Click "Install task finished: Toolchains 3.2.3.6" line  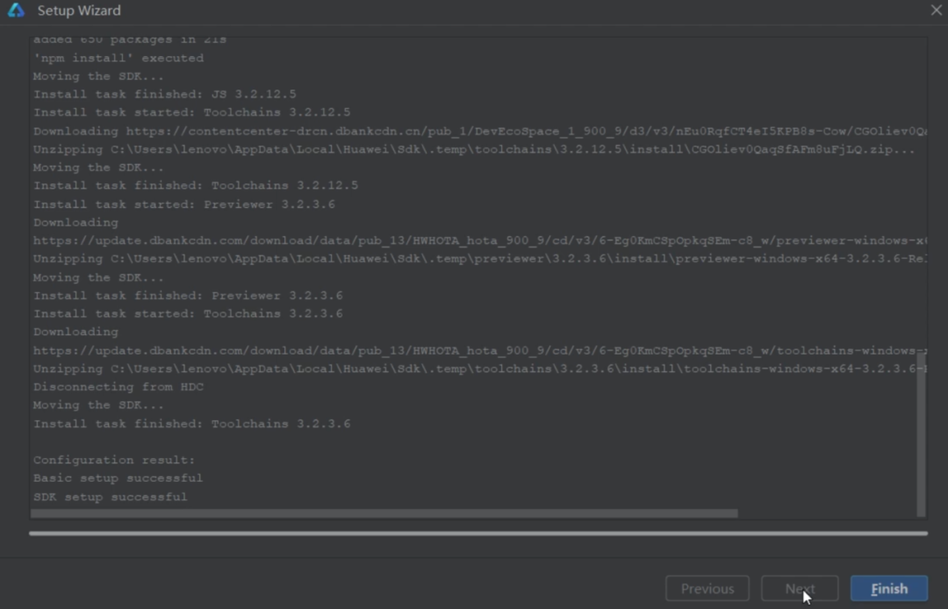[191, 424]
